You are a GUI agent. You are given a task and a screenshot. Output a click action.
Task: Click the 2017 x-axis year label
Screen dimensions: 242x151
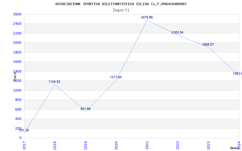coord(24,145)
